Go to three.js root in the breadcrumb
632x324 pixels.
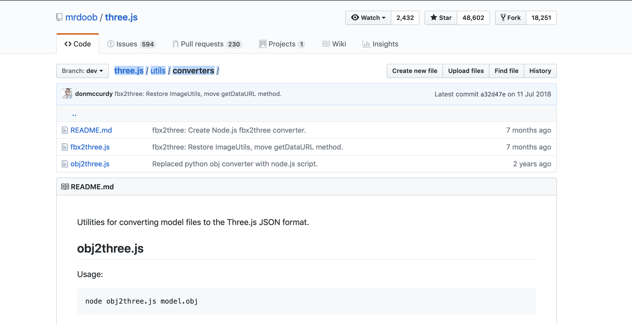[129, 71]
